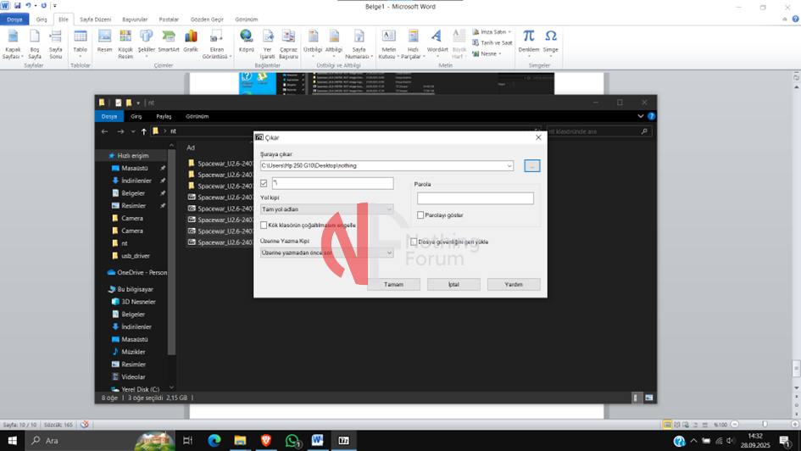Image resolution: width=801 pixels, height=451 pixels.
Task: Open the Yol kipi combo box
Action: 326,209
